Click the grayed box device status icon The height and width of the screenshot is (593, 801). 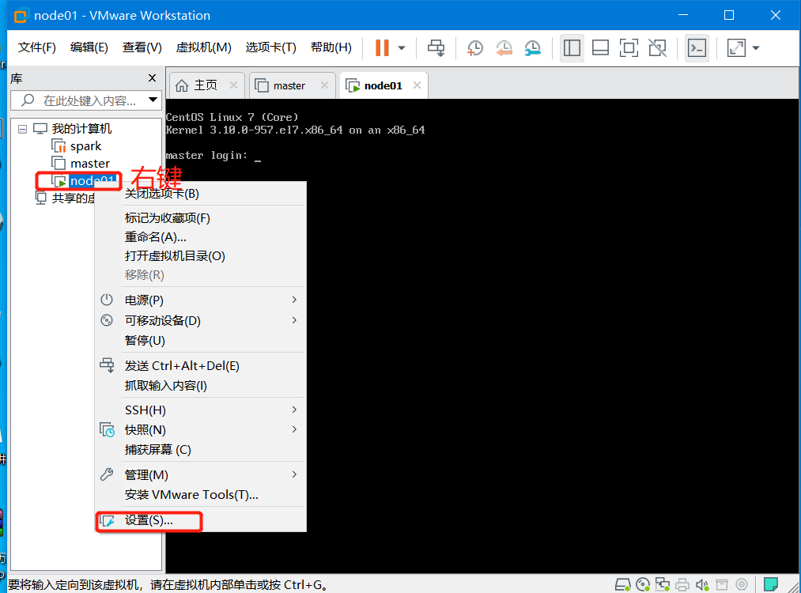721,584
